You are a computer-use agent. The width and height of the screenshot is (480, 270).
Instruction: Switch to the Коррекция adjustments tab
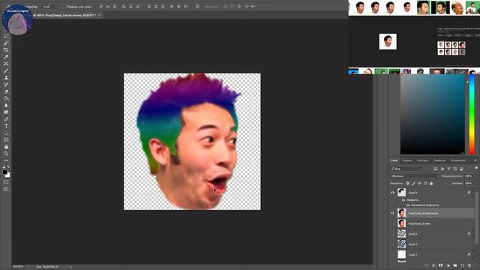point(458,160)
